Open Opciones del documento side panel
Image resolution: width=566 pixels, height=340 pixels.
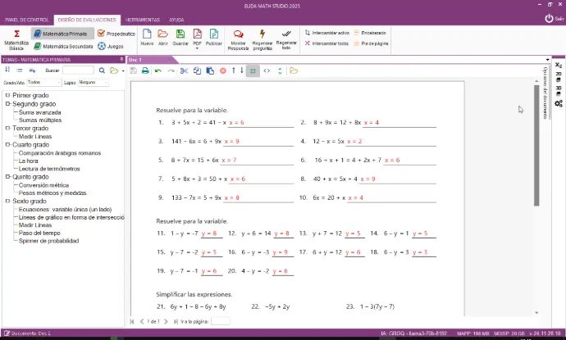pyautogui.click(x=545, y=93)
